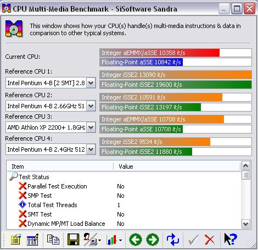258x250 pixels.
Task: Select the Test Status tree row
Action: click(34, 177)
